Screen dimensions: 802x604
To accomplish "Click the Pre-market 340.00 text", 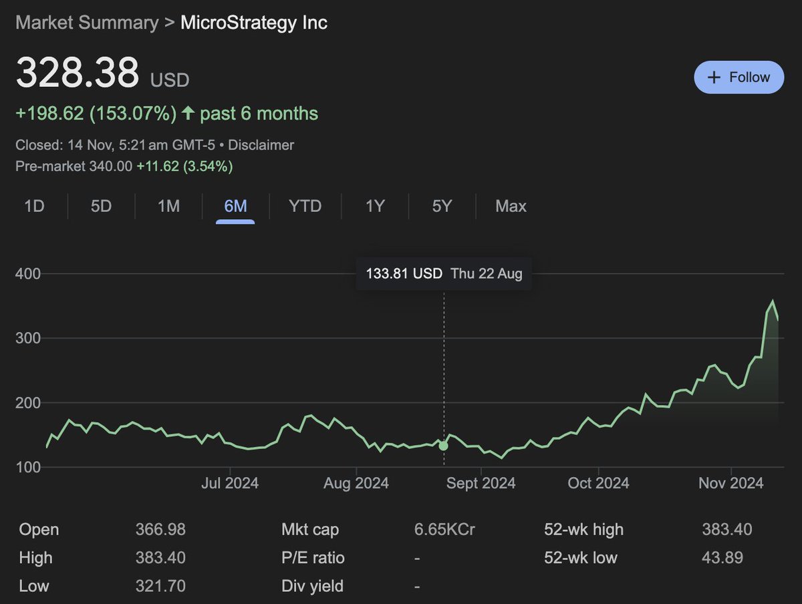I will (74, 166).
